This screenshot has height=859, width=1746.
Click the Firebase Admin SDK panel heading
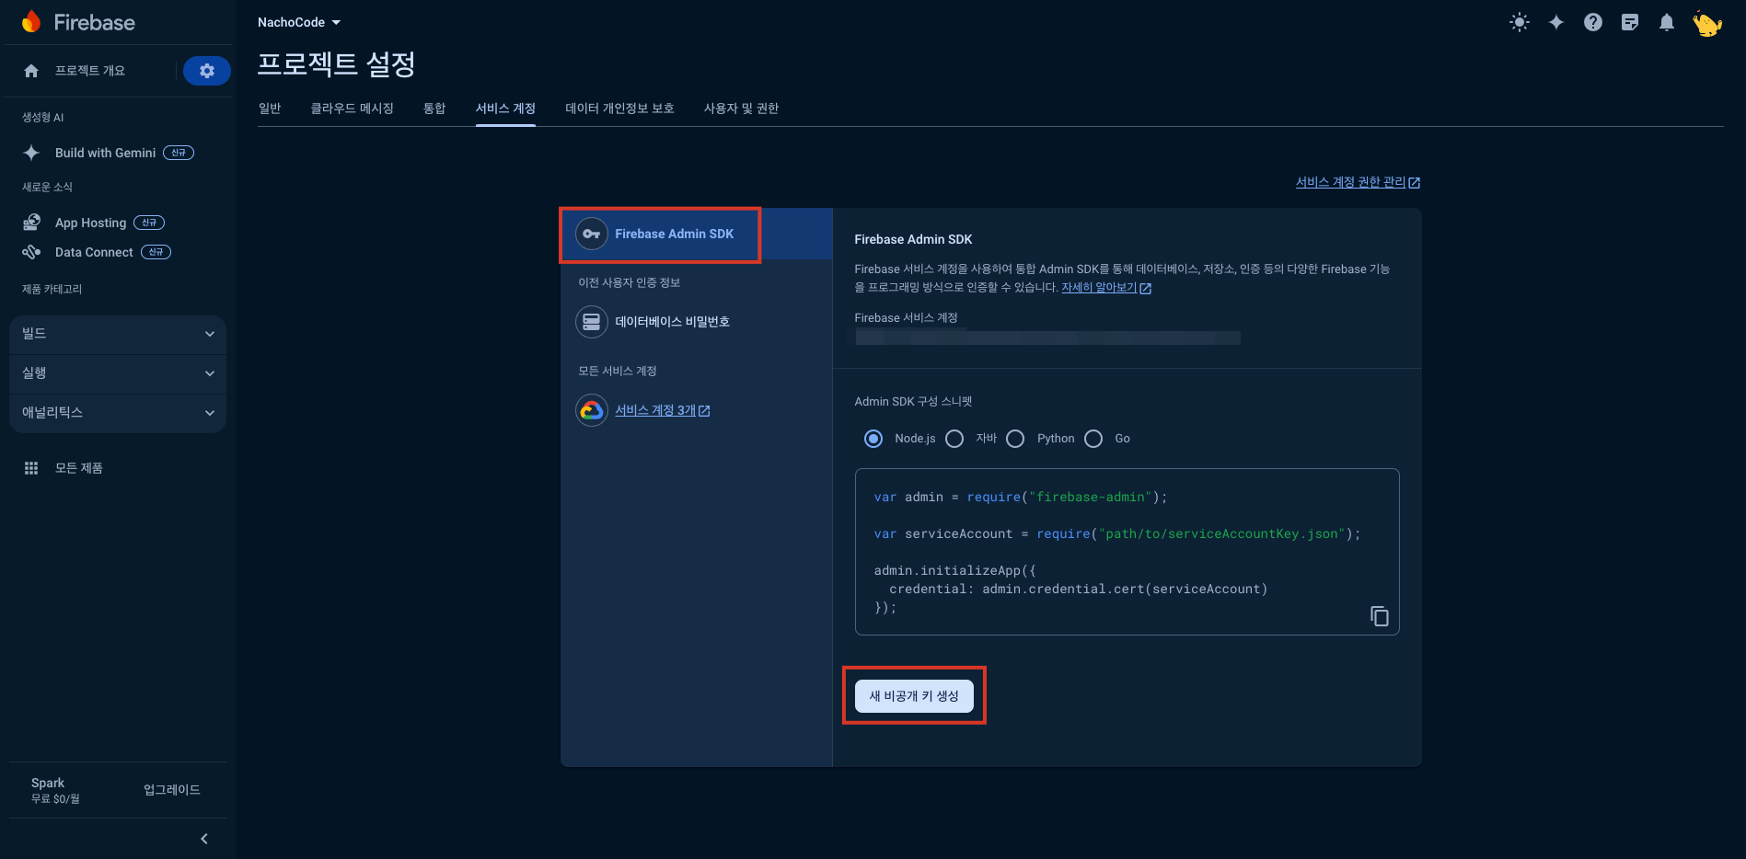[x=913, y=239]
